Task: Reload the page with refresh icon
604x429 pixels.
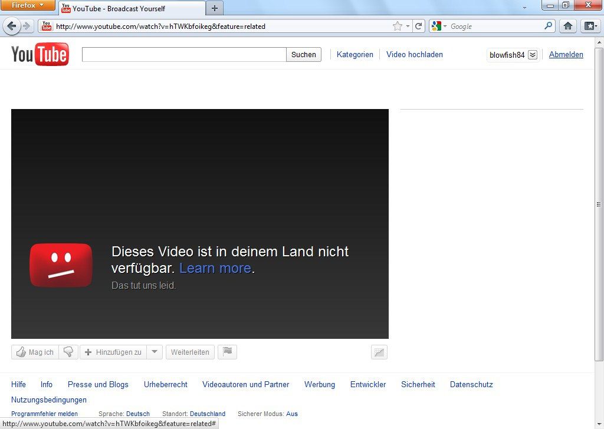Action: coord(419,26)
